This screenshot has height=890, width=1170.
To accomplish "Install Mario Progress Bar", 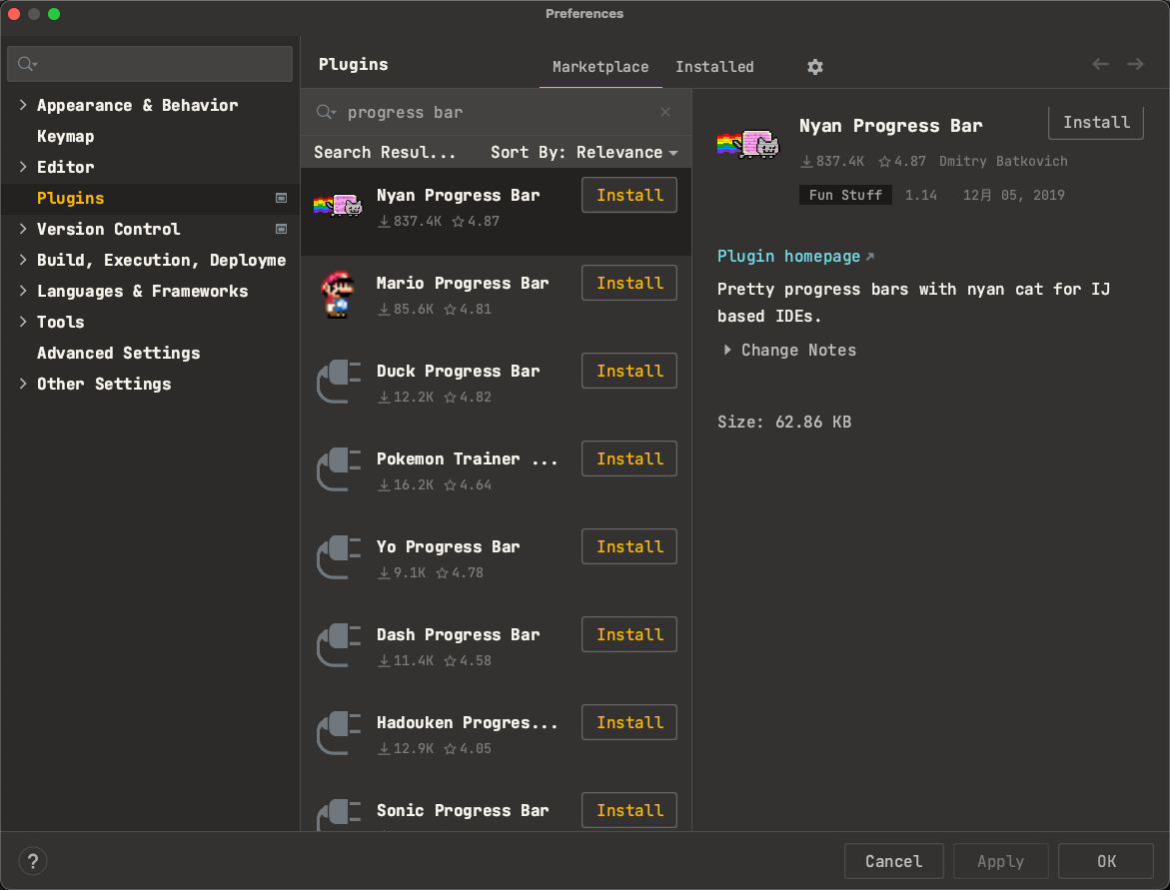I will coord(629,283).
